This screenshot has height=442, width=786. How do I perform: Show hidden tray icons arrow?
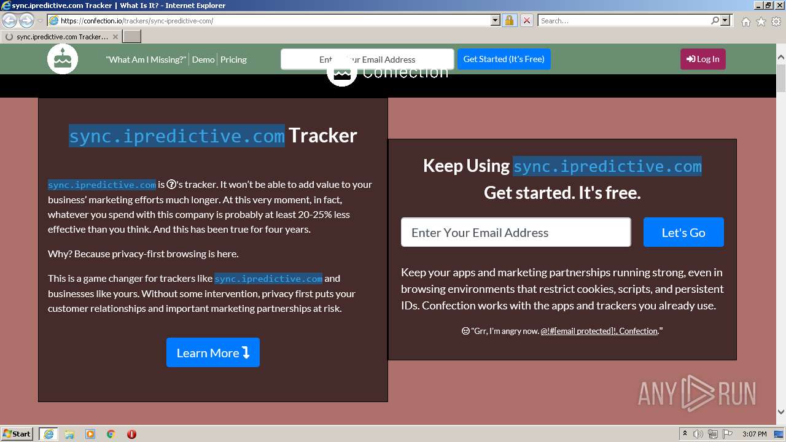click(685, 434)
